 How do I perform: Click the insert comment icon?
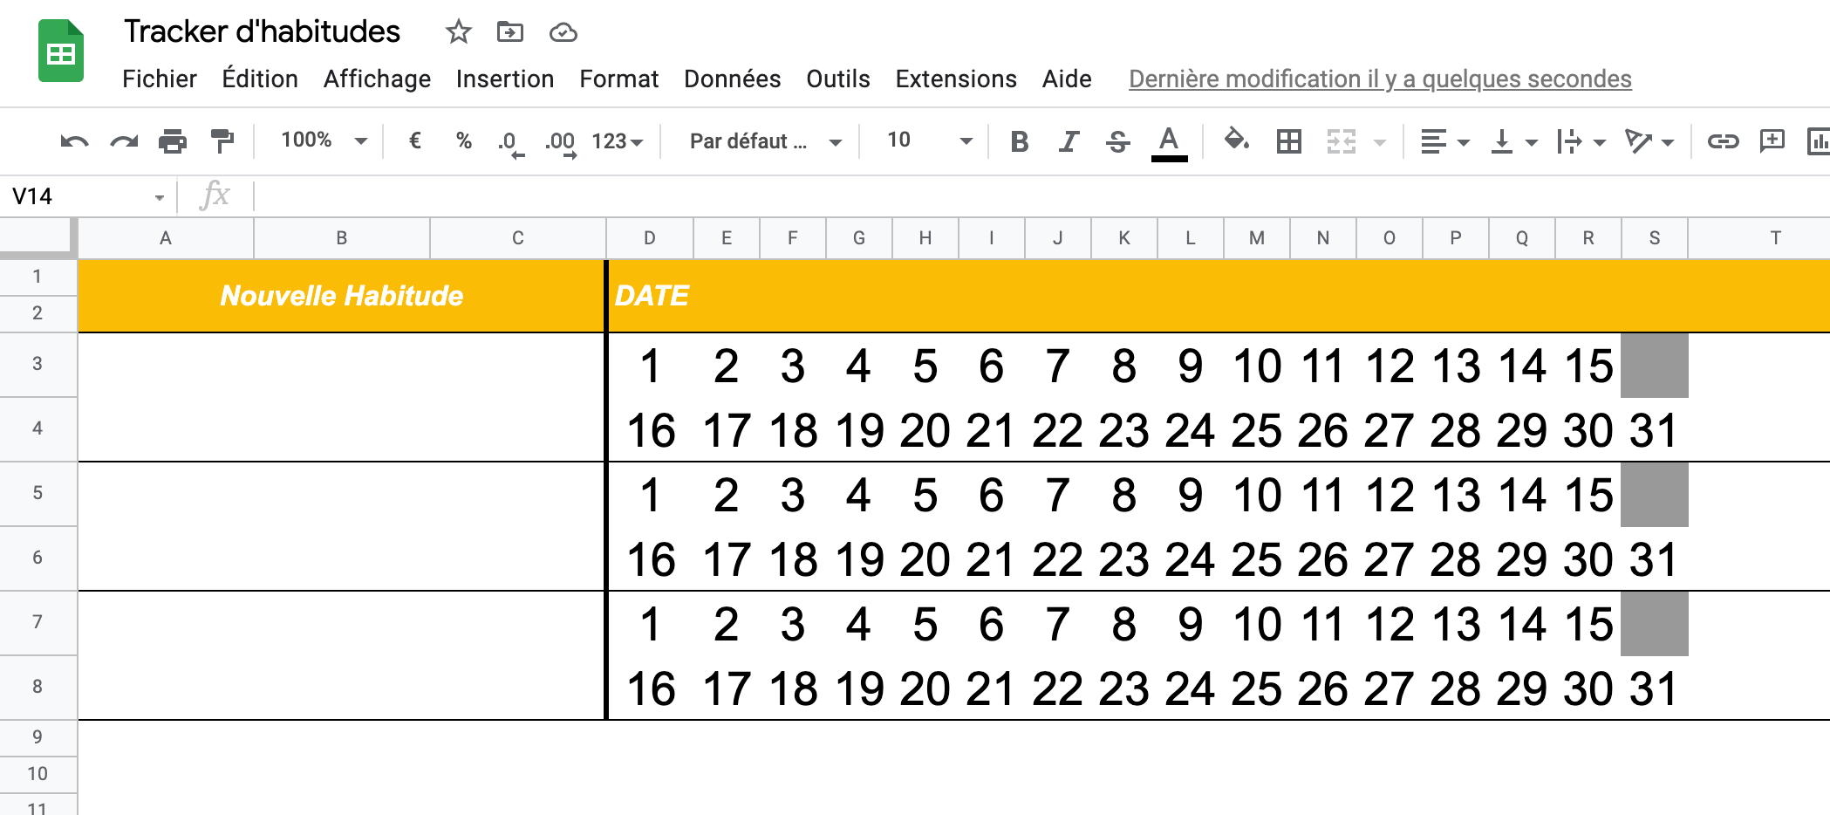(1772, 140)
